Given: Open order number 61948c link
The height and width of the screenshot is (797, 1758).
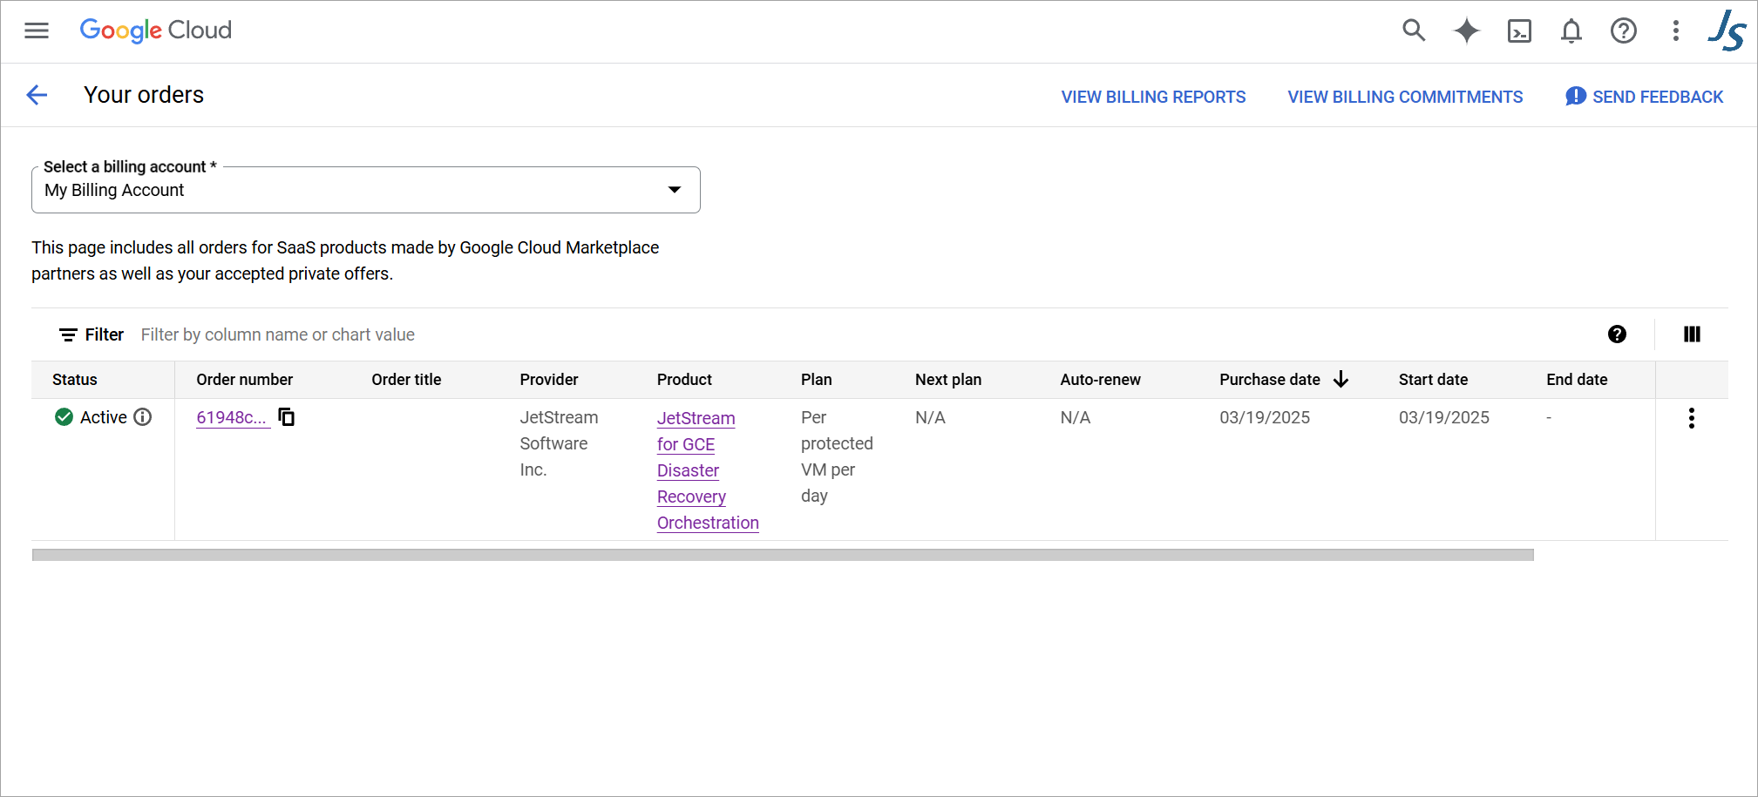Looking at the screenshot, I should [232, 417].
